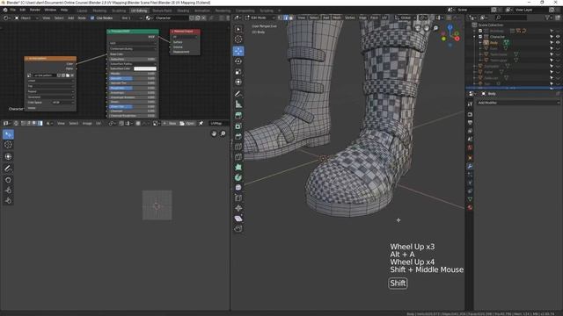Open the File menu
563x316 pixels.
point(12,10)
